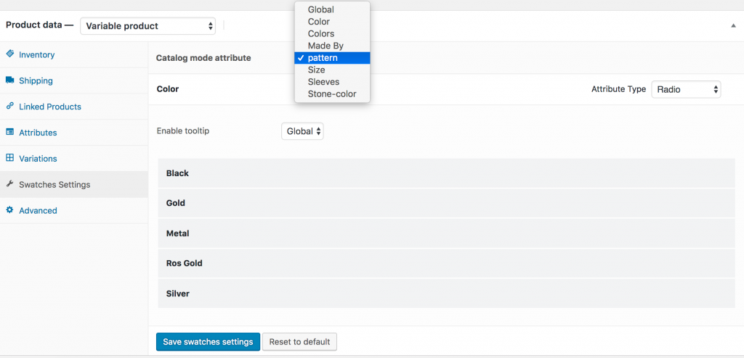This screenshot has height=358, width=744.
Task: Click the Attributes list icon
Action: [x=10, y=133]
